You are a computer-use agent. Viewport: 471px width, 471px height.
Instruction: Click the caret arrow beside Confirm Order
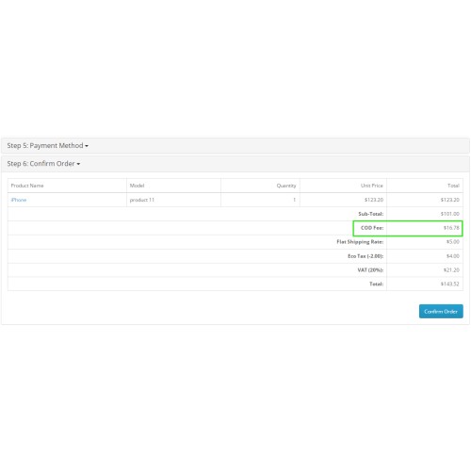78,164
